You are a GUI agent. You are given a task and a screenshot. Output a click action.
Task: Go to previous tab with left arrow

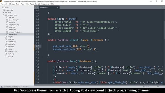point(36,7)
